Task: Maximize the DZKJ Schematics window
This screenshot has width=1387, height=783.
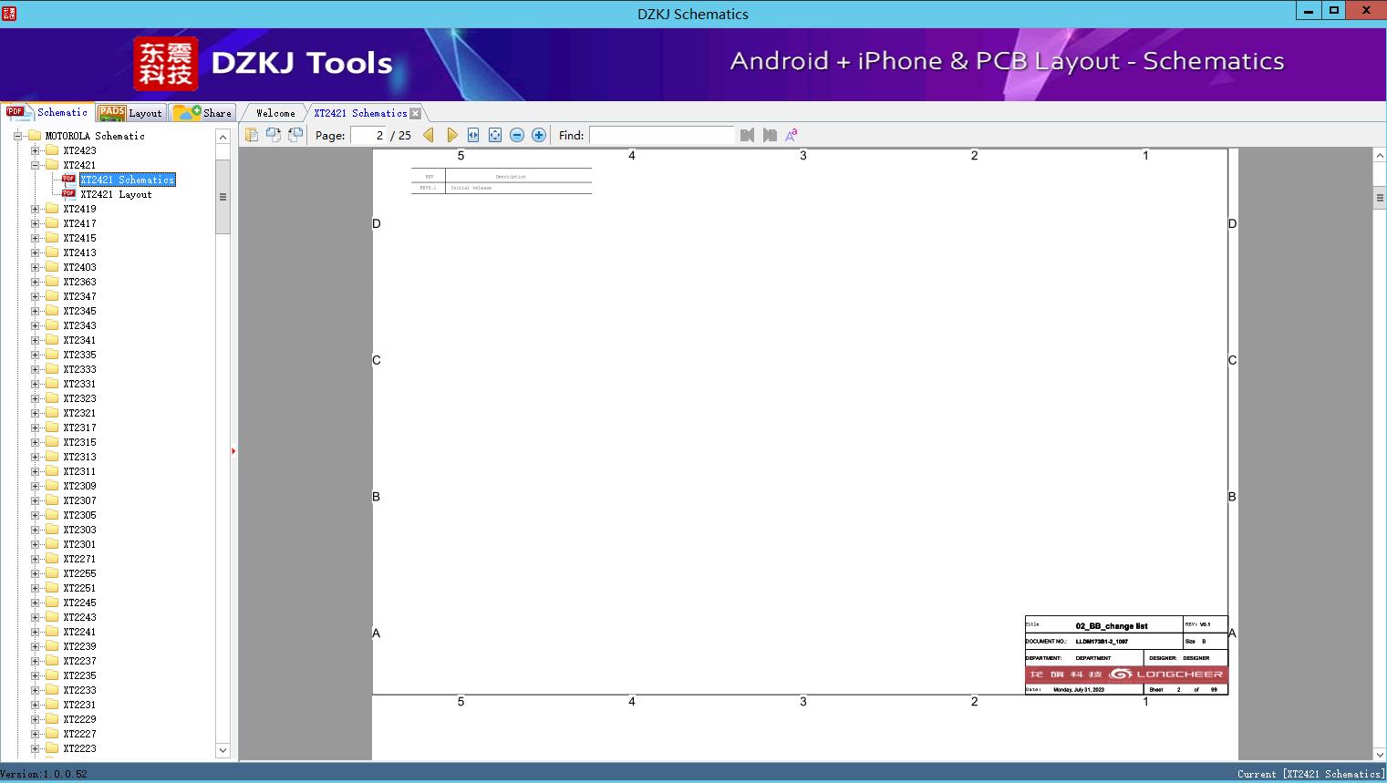Action: coord(1334,11)
